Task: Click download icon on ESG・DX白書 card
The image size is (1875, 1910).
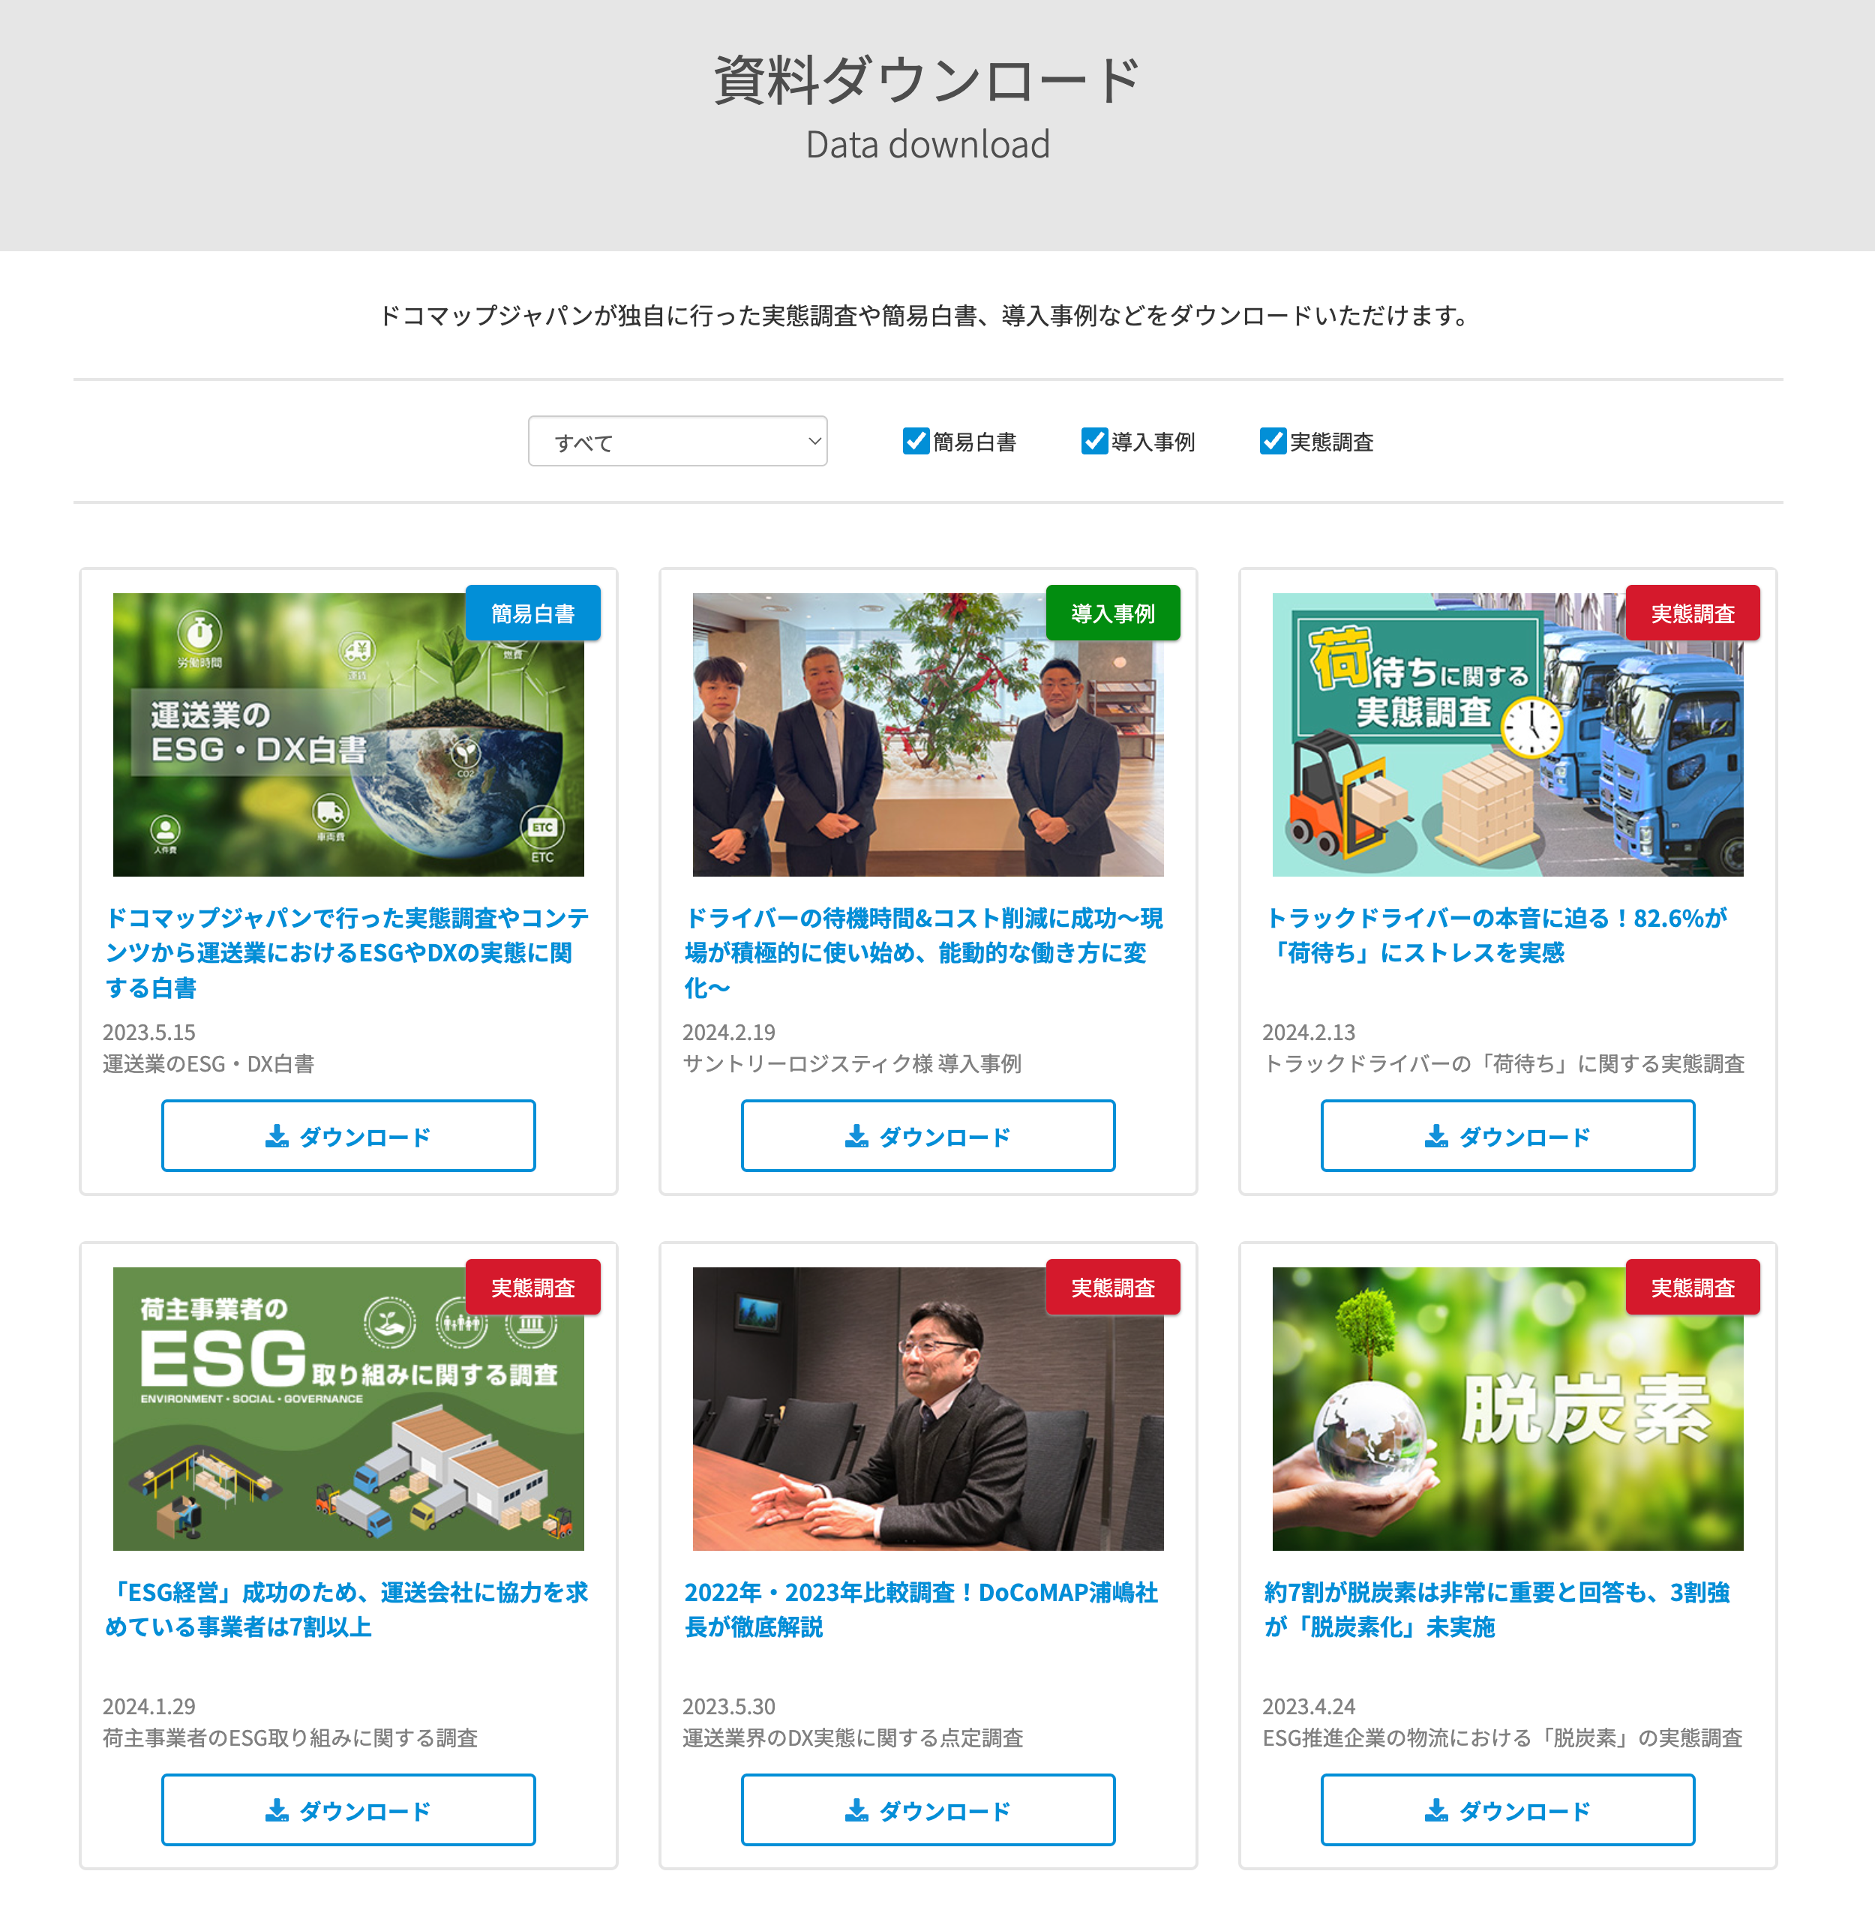Action: coord(277,1136)
